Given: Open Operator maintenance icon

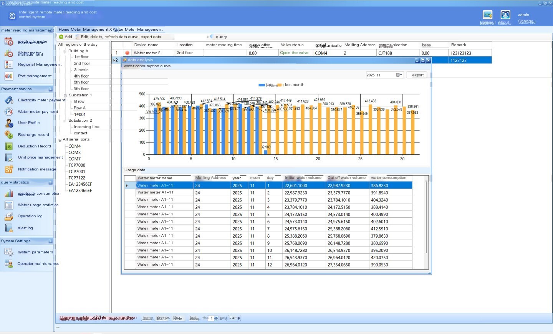Looking at the screenshot, I should coord(9,264).
